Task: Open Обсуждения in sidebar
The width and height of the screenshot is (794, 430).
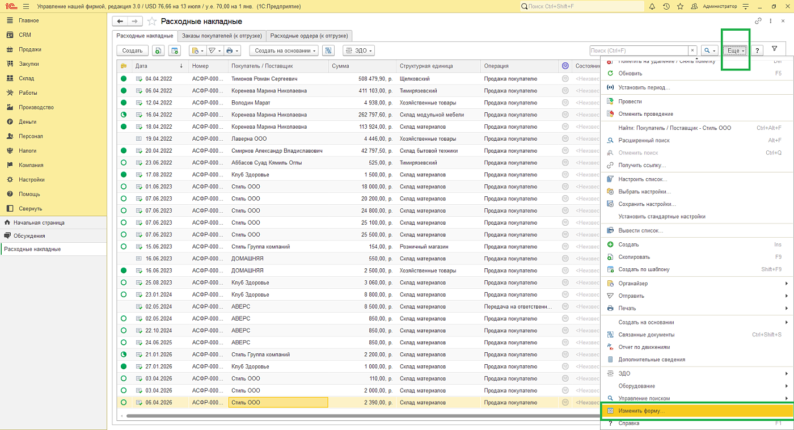Action: coord(53,235)
